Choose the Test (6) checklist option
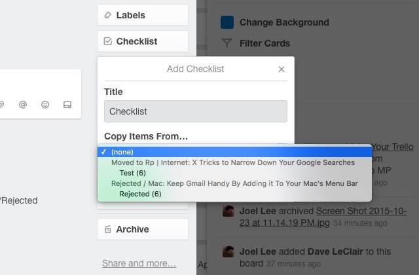This screenshot has width=419, height=275. pos(234,173)
